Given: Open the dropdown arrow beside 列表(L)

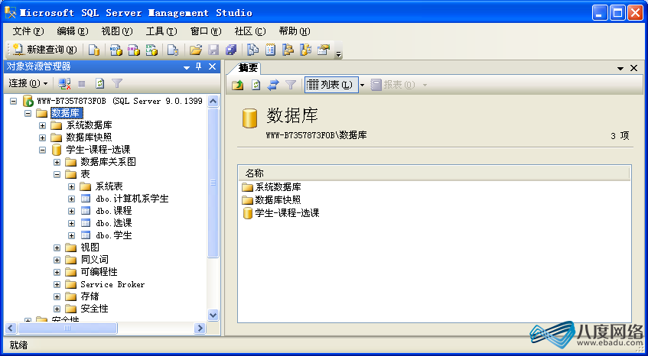Looking at the screenshot, I should (x=363, y=85).
